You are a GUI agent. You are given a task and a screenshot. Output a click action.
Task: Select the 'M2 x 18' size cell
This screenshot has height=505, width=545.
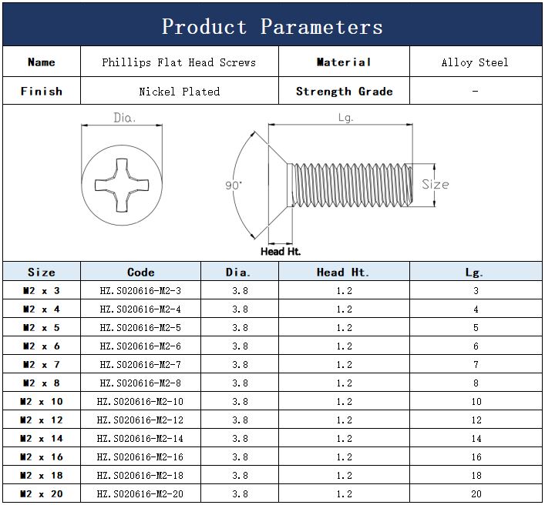42,475
